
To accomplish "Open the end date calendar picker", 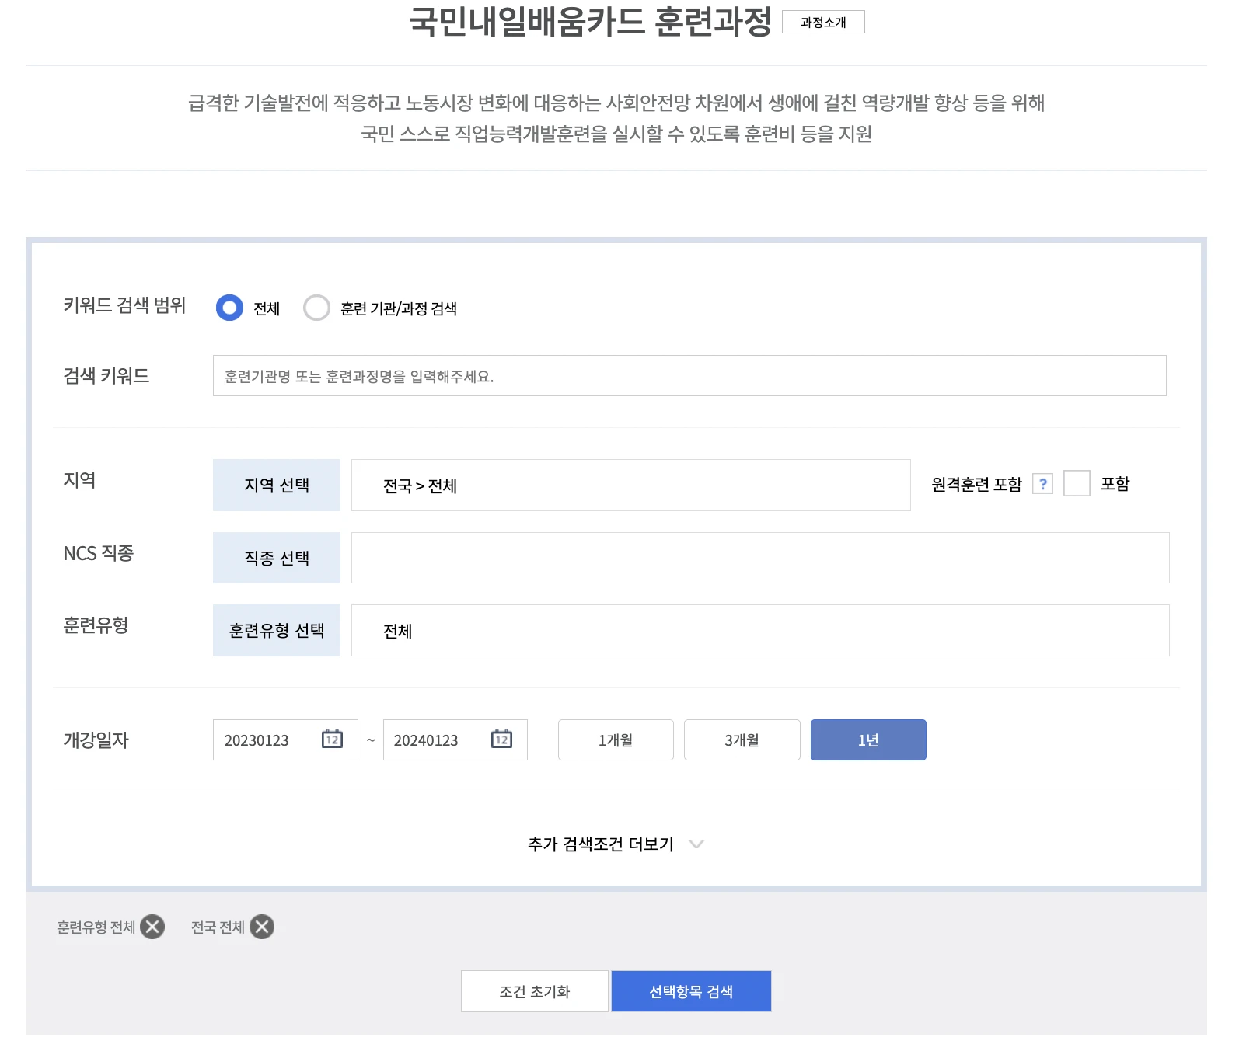I will (502, 740).
